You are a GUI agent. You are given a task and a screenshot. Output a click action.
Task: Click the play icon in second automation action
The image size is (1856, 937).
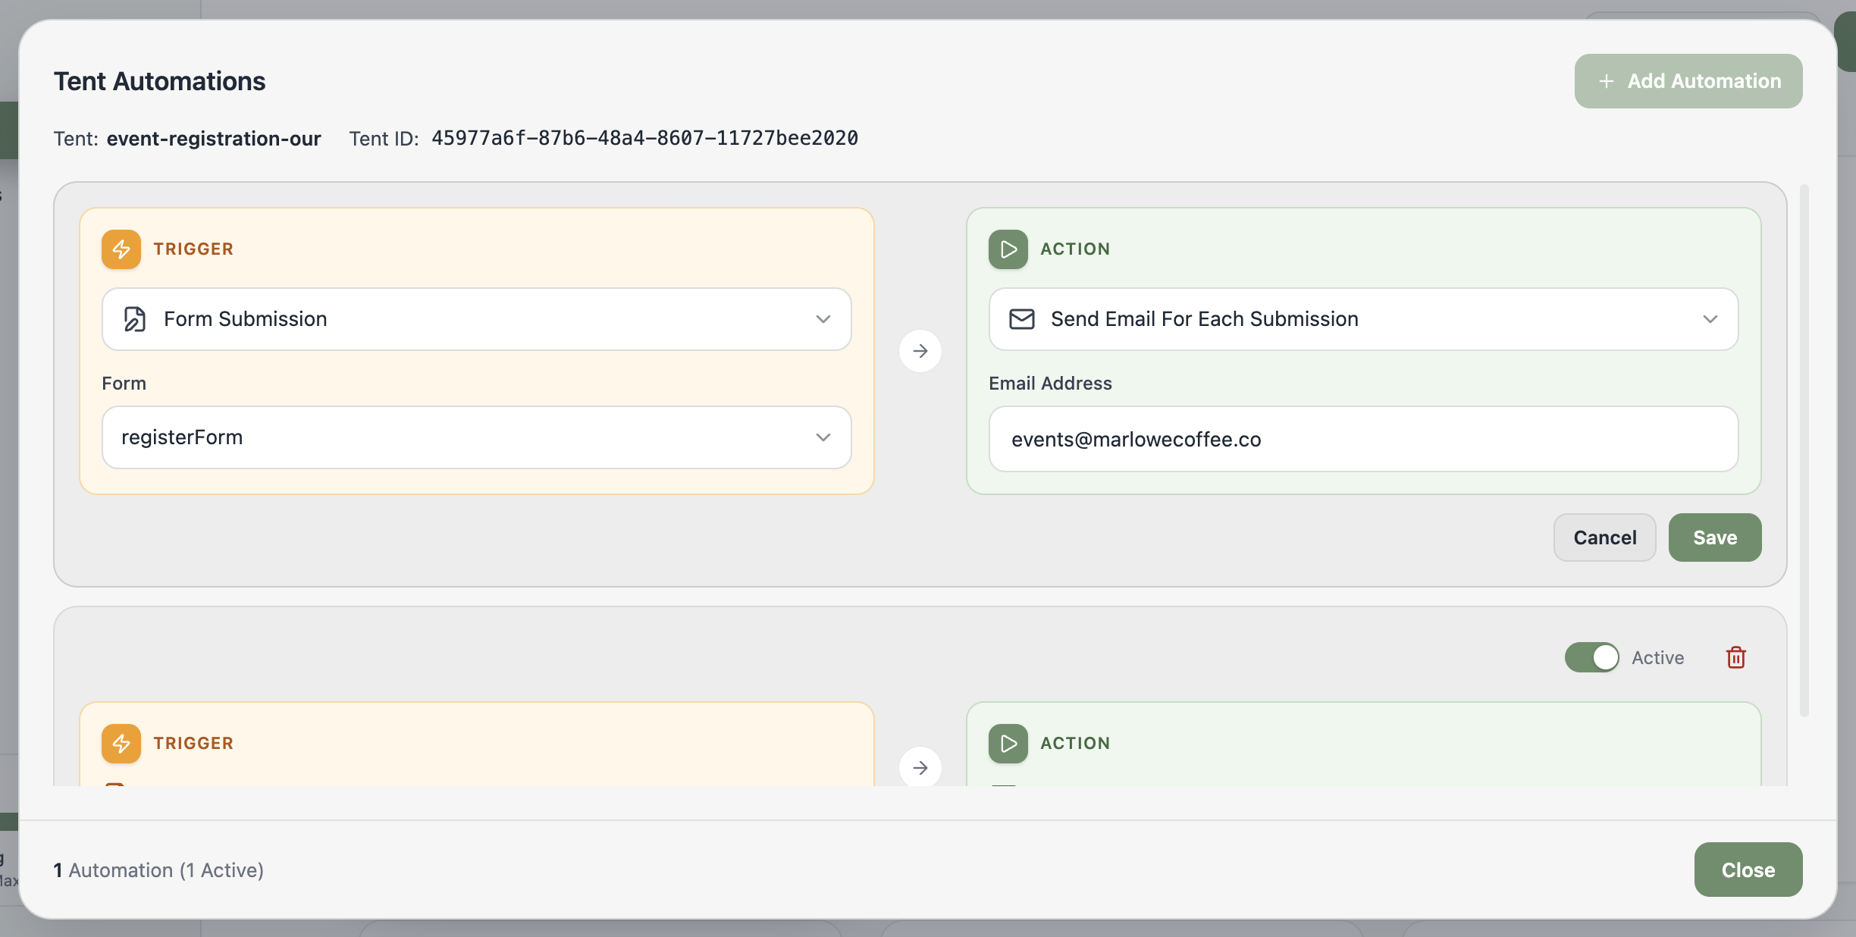1008,744
